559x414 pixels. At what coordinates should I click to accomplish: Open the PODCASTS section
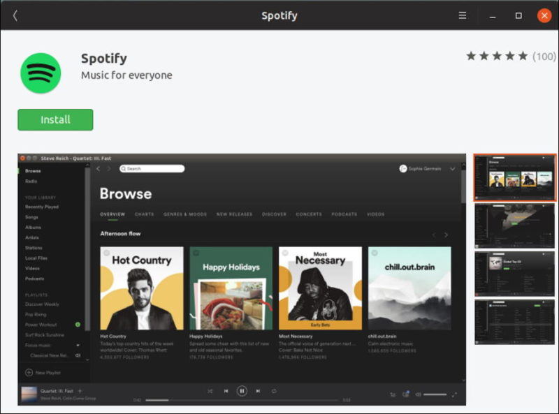[344, 214]
